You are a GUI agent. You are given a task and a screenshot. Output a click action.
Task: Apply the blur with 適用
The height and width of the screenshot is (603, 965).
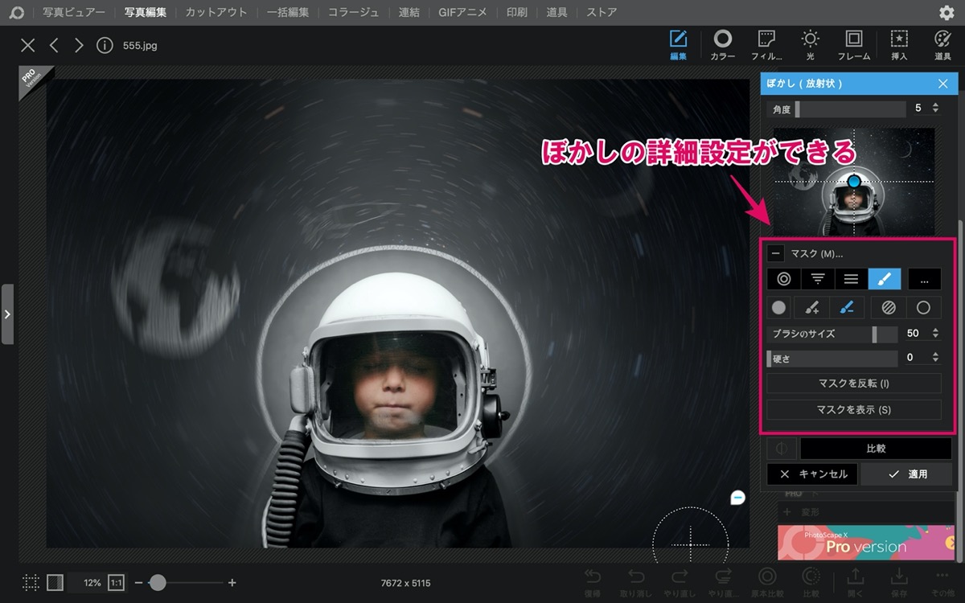coord(906,474)
